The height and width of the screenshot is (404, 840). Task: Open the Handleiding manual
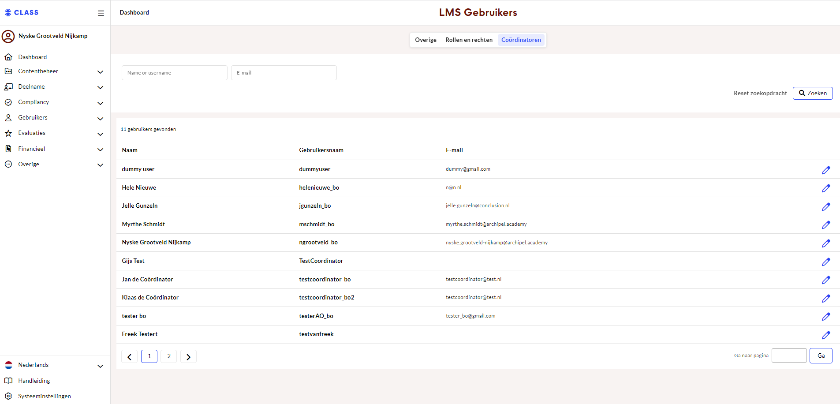click(x=34, y=381)
